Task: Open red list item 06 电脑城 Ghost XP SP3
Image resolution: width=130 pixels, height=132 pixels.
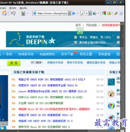Action: (x=54, y=109)
